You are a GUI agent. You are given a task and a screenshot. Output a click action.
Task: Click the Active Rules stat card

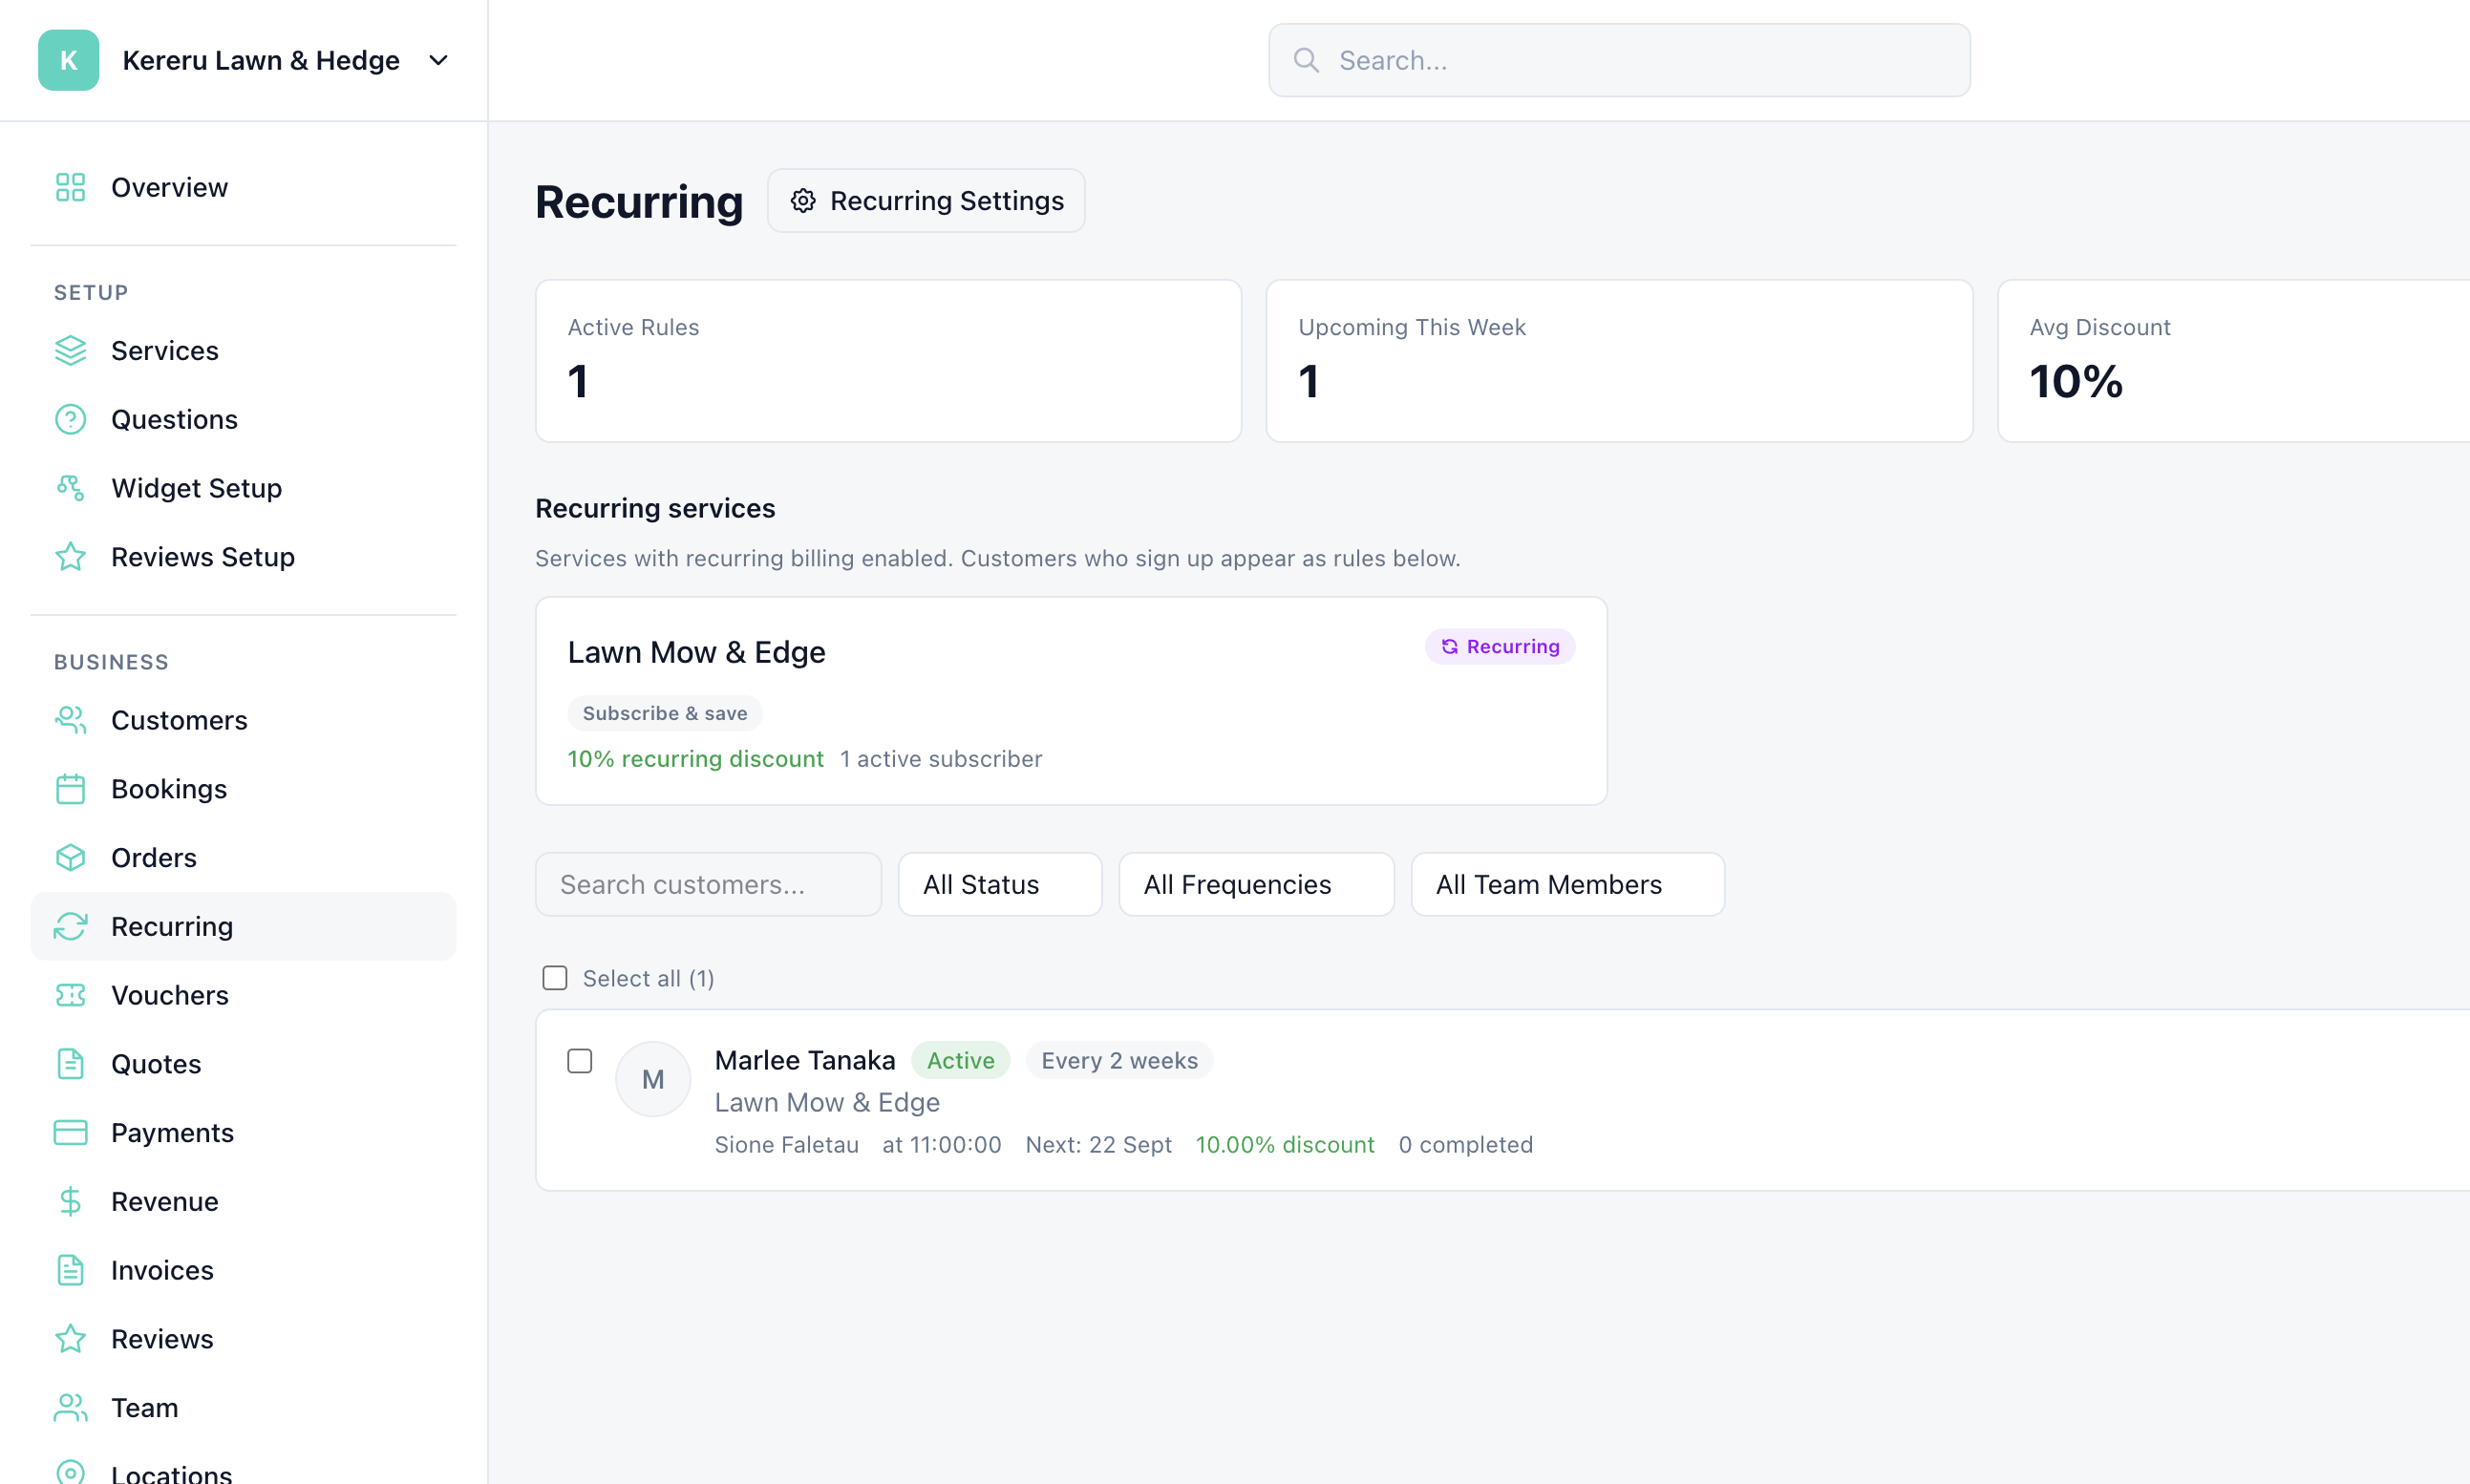pos(888,361)
